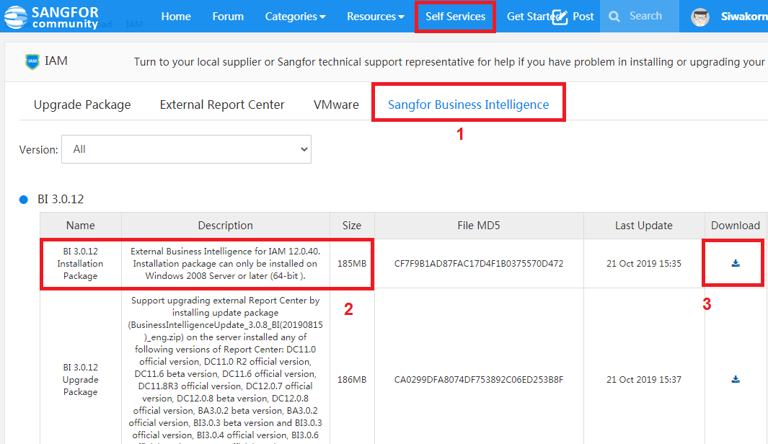
Task: Open the Forum page
Action: 228,17
